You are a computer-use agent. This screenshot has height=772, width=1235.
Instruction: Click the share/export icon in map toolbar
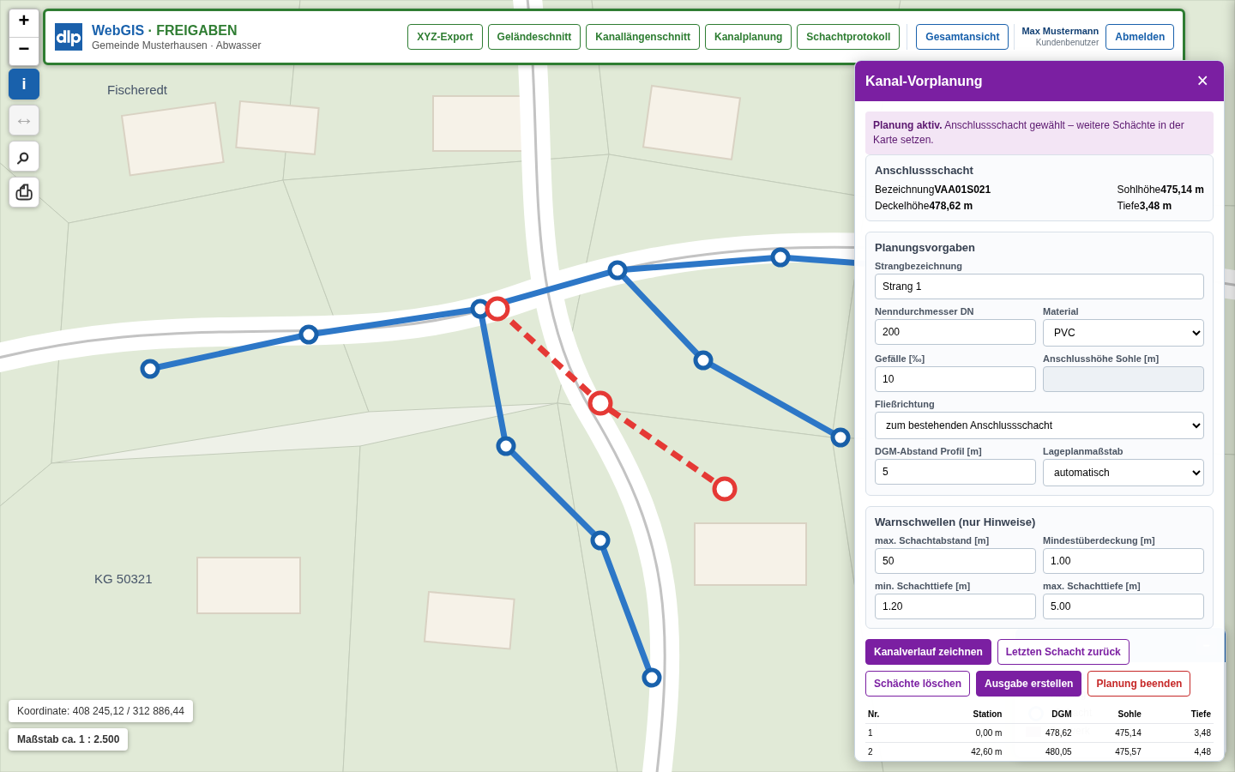[24, 192]
